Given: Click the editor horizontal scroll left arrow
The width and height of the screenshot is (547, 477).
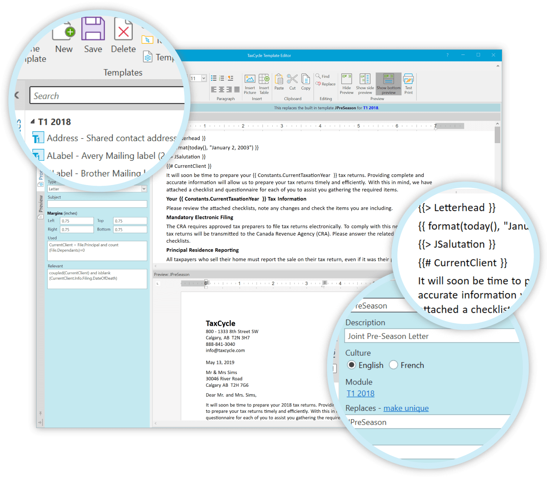Looking at the screenshot, I should tap(156, 266).
